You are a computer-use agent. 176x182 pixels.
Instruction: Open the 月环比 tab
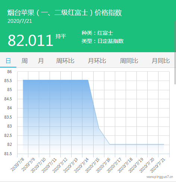(97, 61)
